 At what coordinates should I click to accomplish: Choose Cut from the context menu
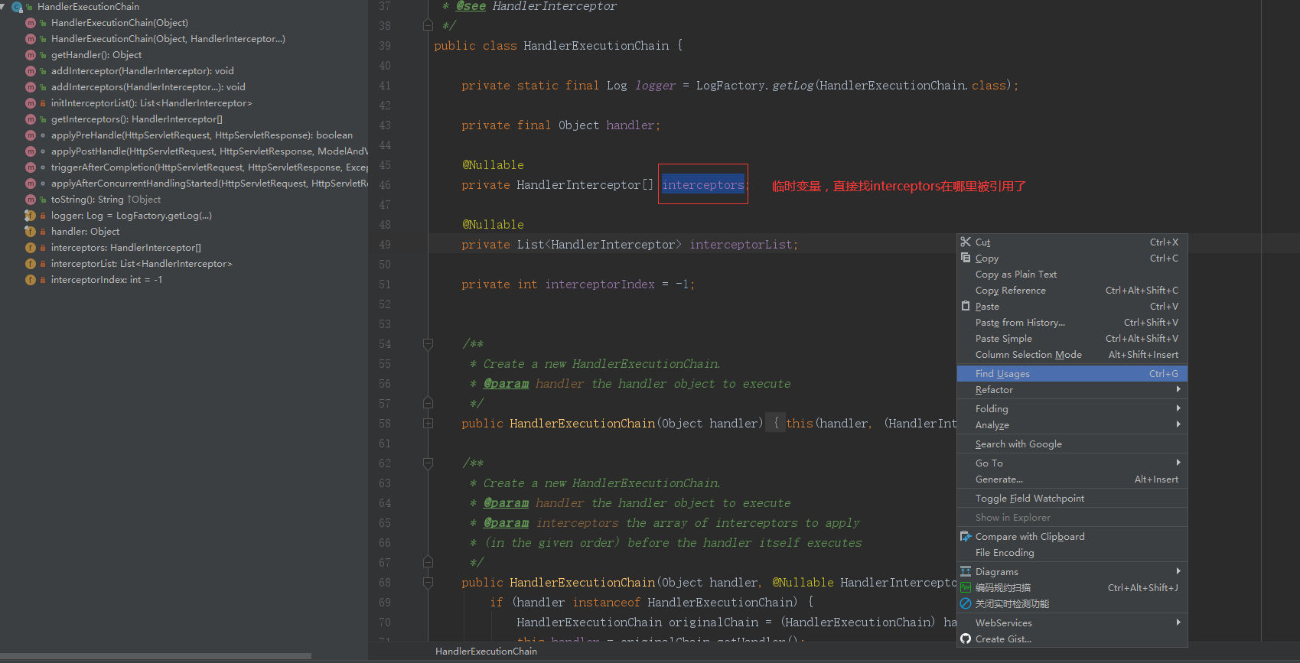pyautogui.click(x=1072, y=242)
